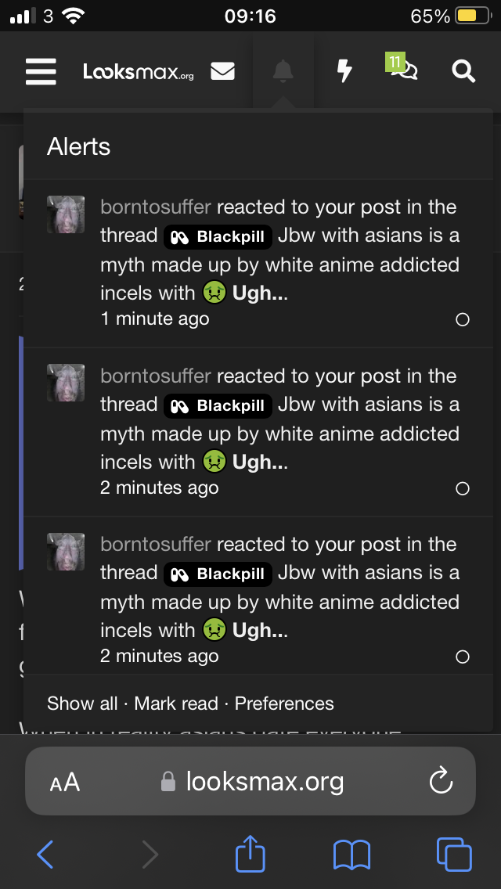501x889 pixels.
Task: Toggle read circle on last alert
Action: [463, 657]
